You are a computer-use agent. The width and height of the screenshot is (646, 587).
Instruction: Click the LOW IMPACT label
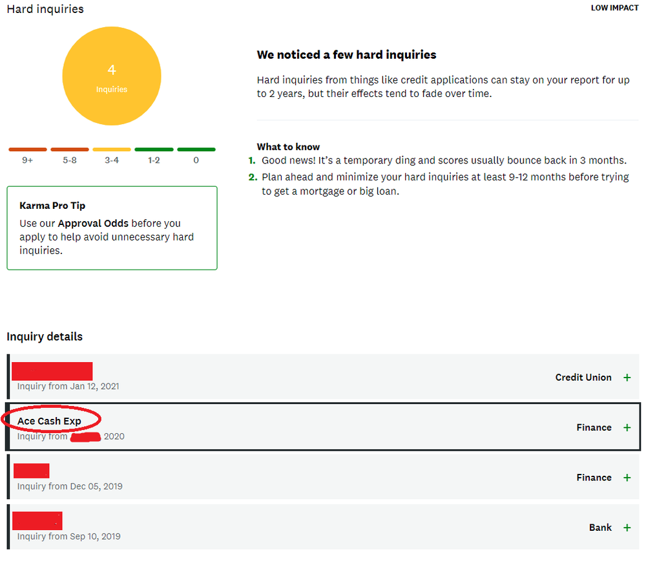[x=614, y=8]
